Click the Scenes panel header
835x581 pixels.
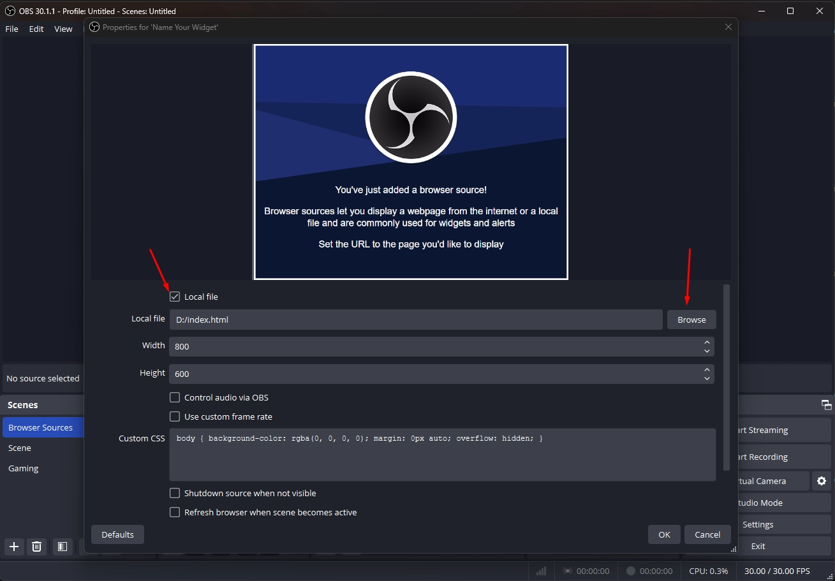tap(43, 405)
